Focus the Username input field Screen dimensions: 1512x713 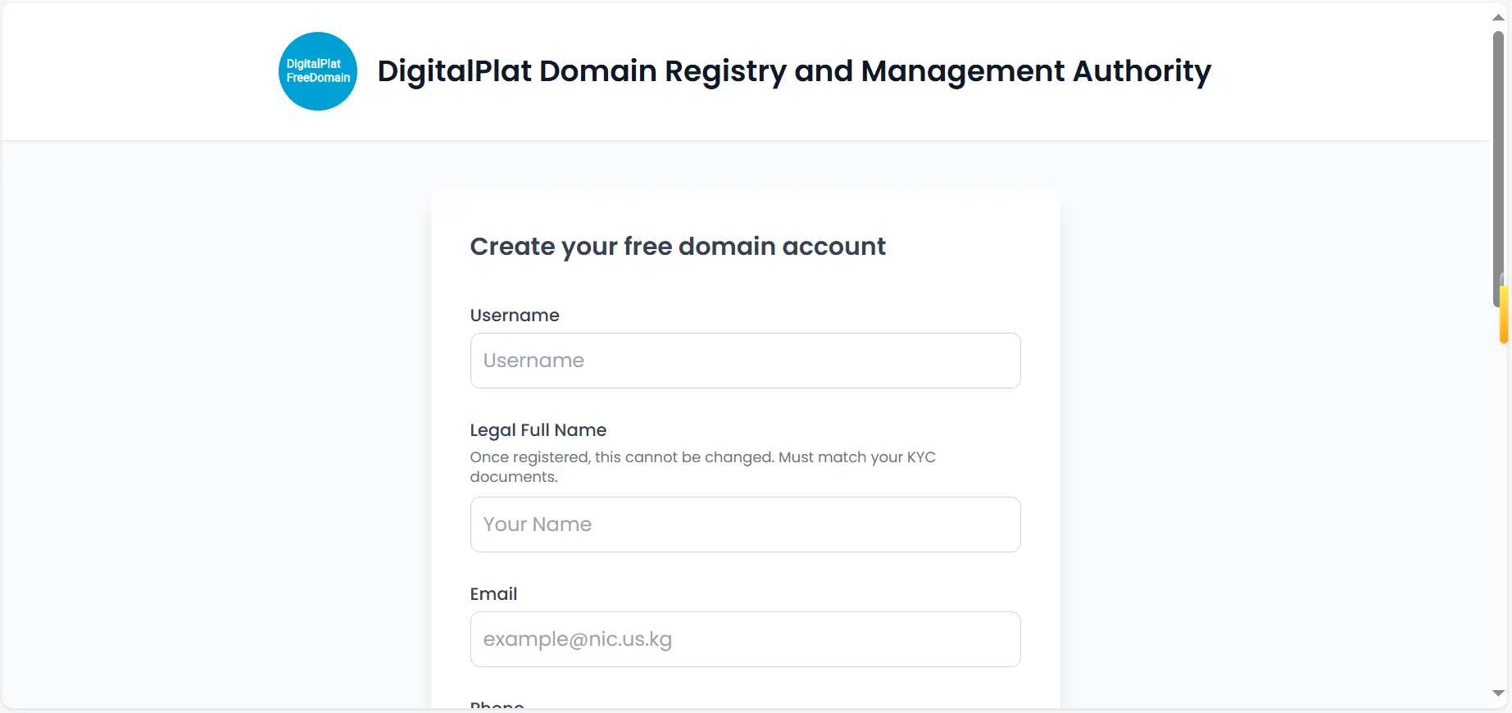(745, 361)
